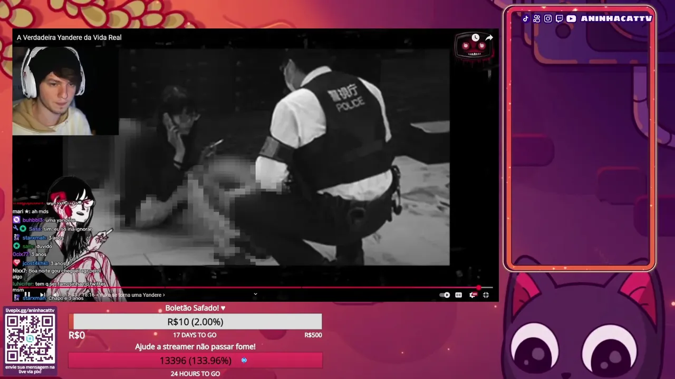Click the '17 DAYS TO GO' label

195,335
